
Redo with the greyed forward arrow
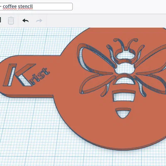pyautogui.click(x=39, y=21)
